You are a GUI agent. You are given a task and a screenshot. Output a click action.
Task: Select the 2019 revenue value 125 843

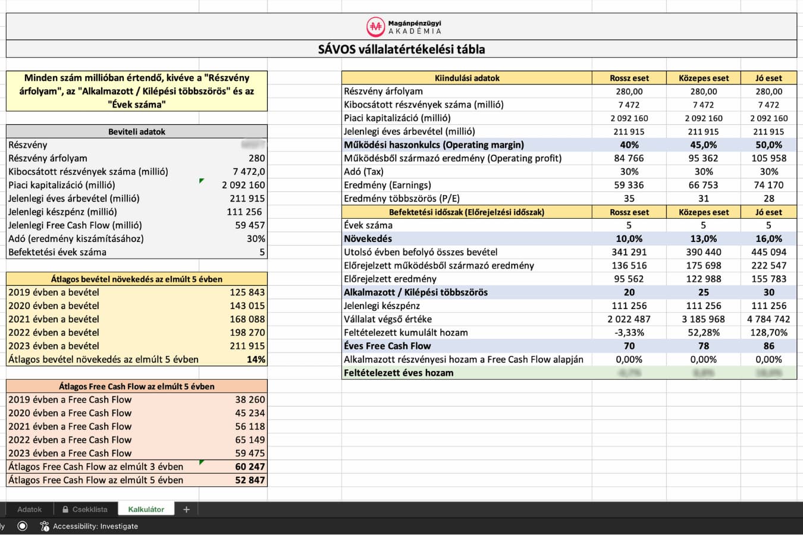(247, 292)
